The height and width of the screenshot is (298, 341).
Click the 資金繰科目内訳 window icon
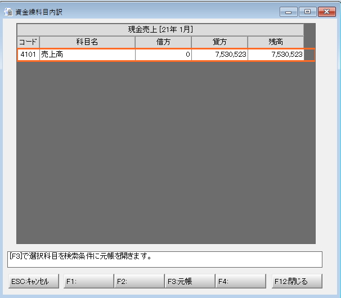click(x=8, y=12)
